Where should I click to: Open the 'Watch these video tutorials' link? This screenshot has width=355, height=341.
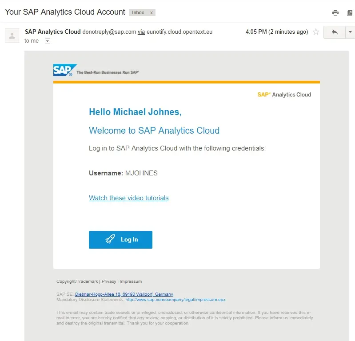tap(129, 198)
